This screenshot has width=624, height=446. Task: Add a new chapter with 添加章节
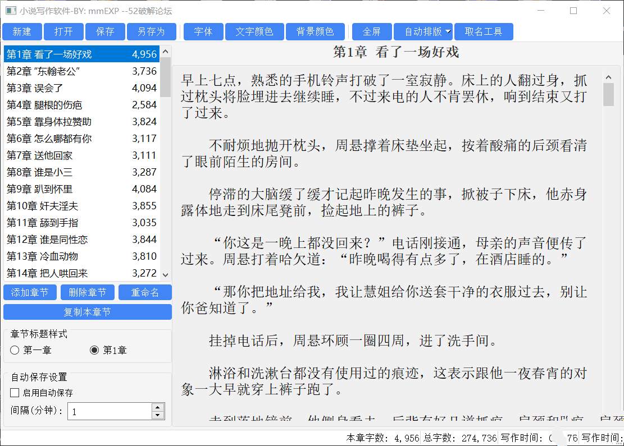coord(29,292)
